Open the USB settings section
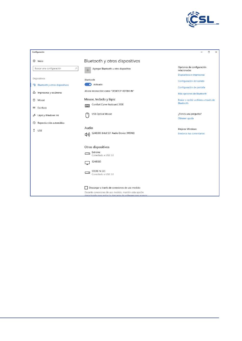 (40, 130)
